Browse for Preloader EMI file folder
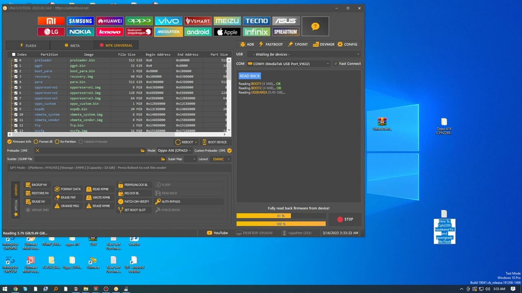The height and width of the screenshot is (293, 522). click(x=142, y=151)
